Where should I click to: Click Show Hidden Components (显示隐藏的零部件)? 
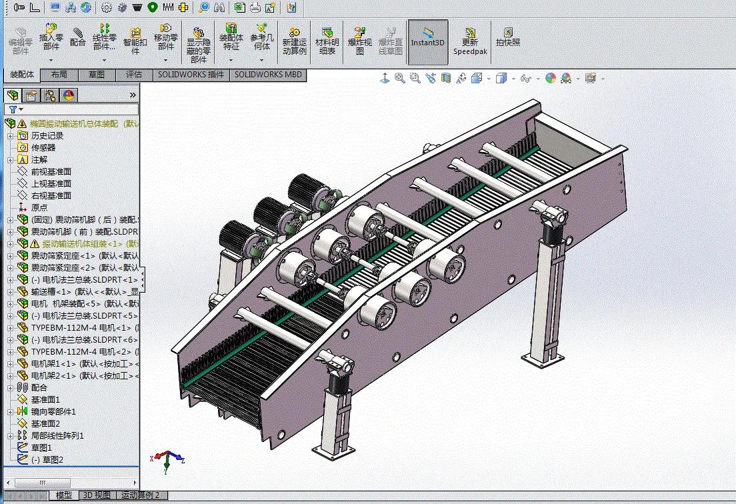(x=199, y=45)
